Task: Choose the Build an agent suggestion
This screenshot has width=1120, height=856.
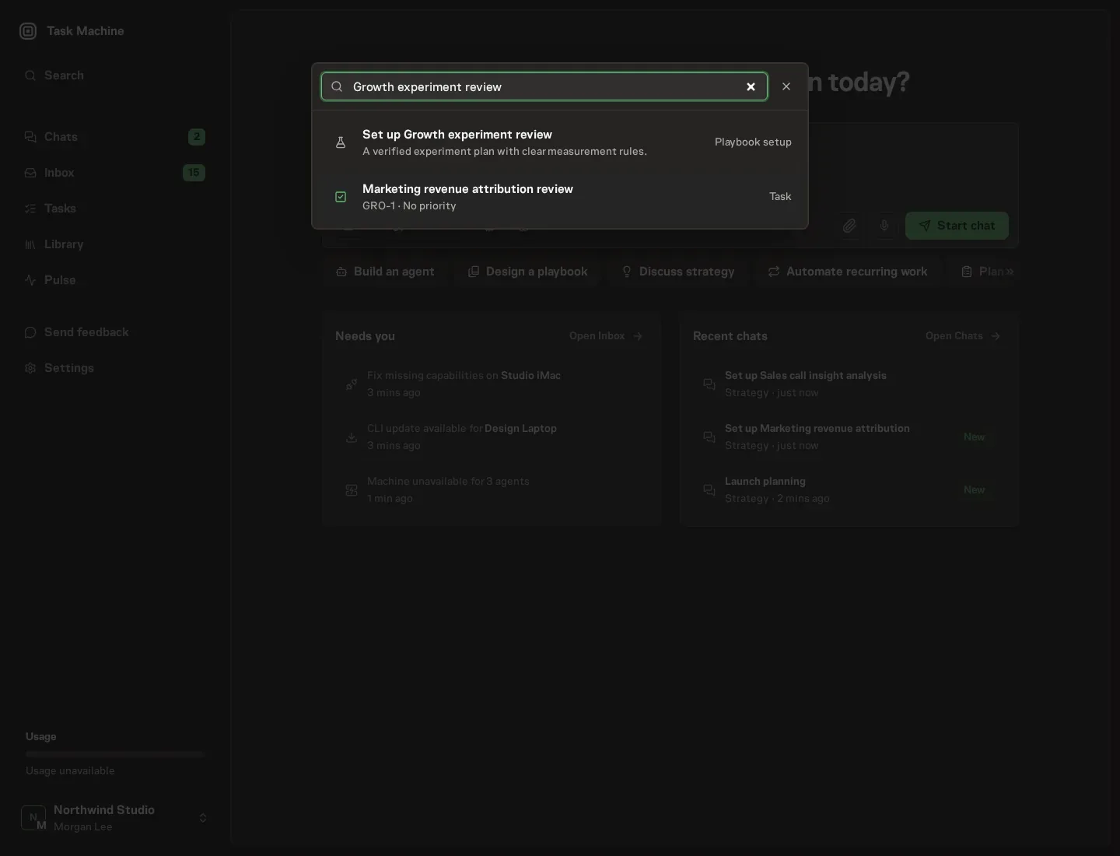Action: click(385, 272)
